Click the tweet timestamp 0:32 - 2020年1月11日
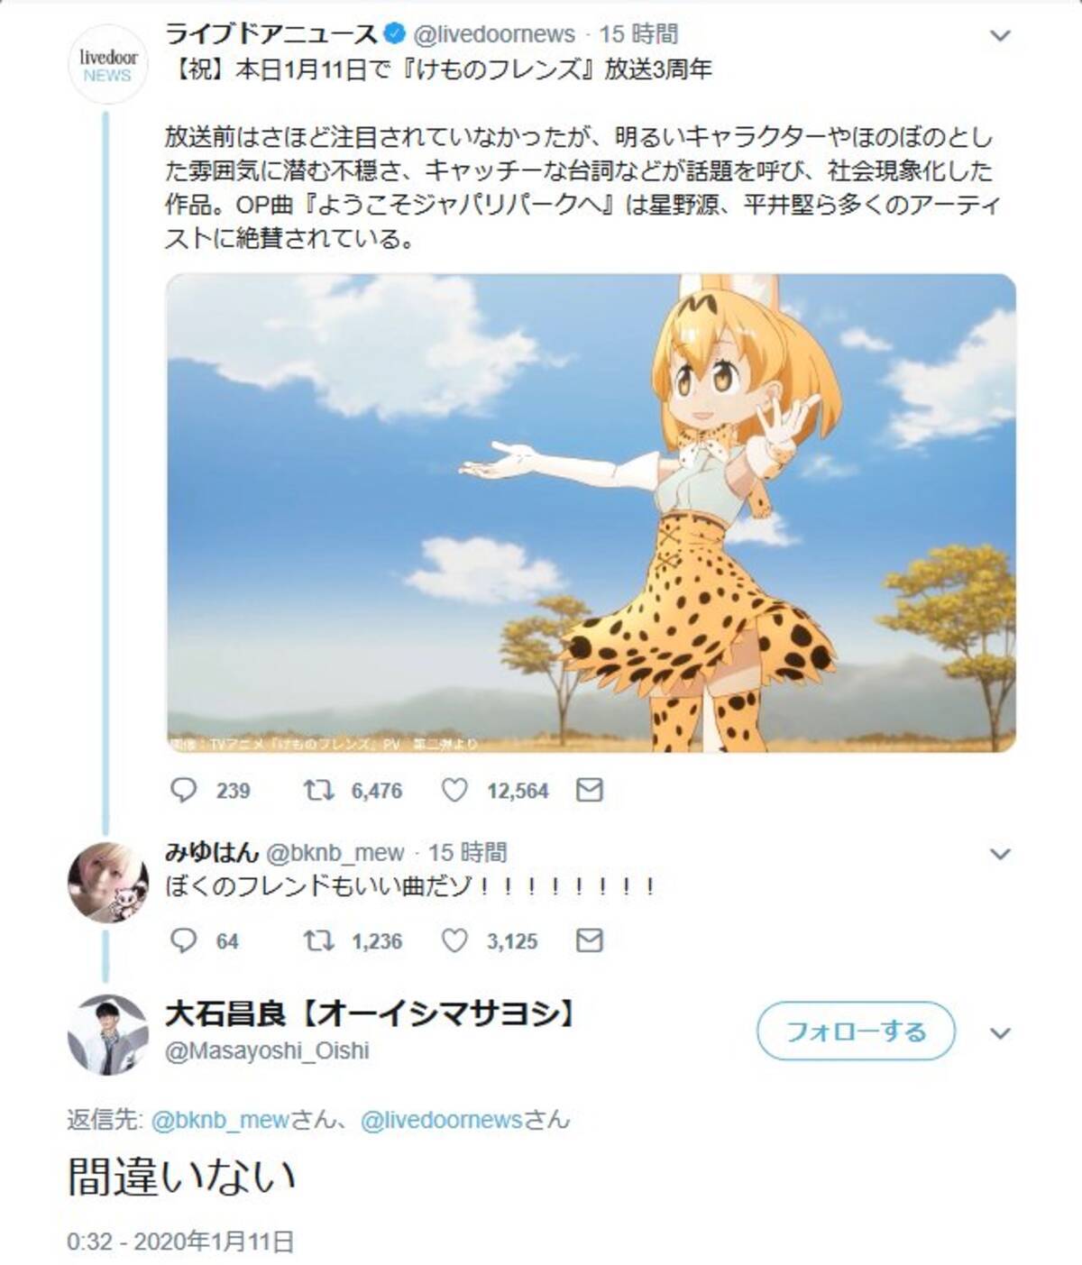1082x1265 pixels. pos(180,1242)
